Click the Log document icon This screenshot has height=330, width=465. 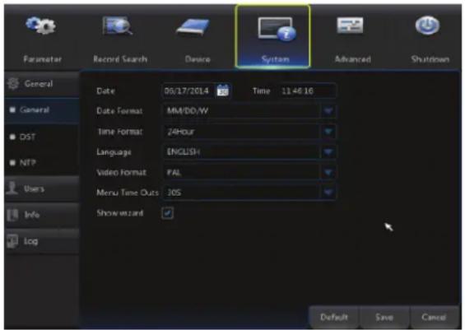point(12,241)
